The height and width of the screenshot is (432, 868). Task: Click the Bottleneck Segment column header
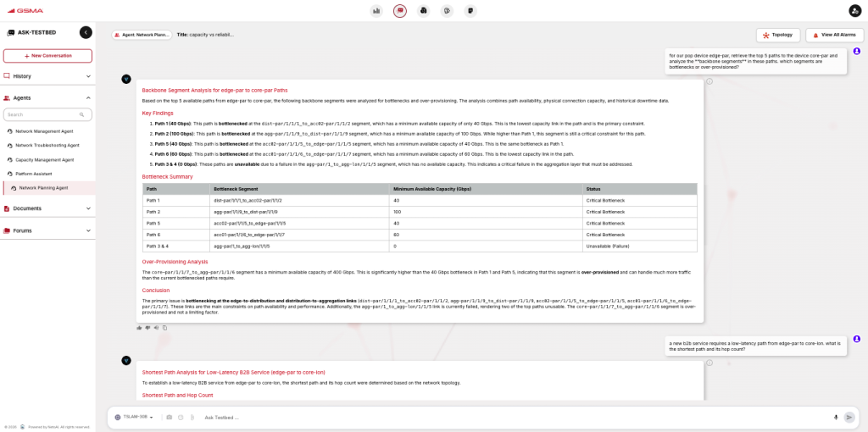click(299, 189)
